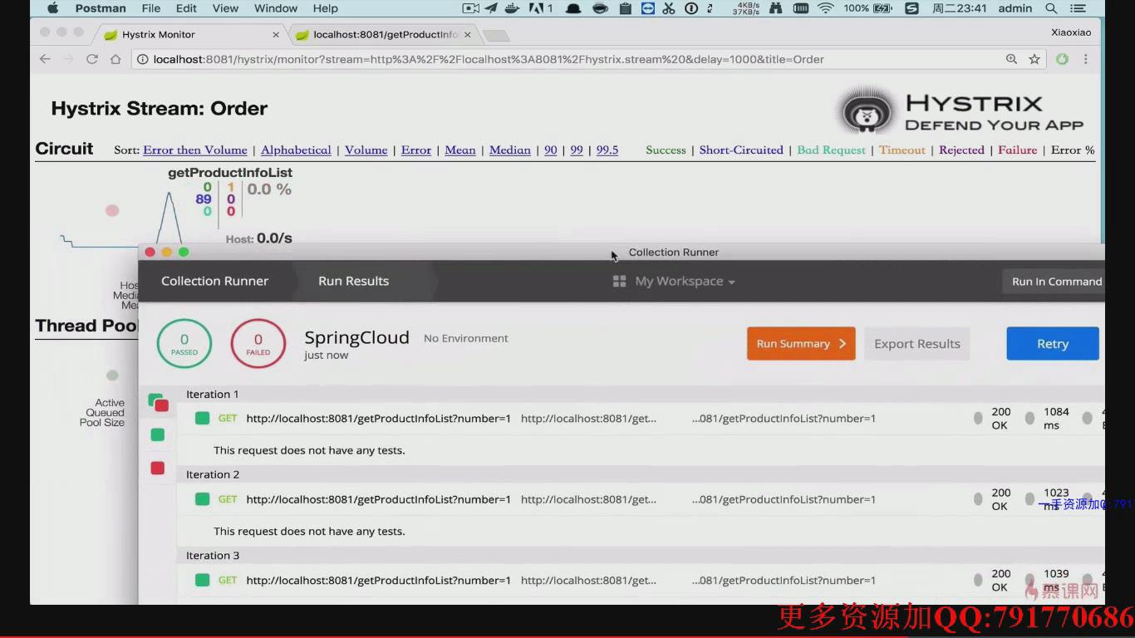Click the green status square in Iteration 3
This screenshot has width=1135, height=638.
202,580
